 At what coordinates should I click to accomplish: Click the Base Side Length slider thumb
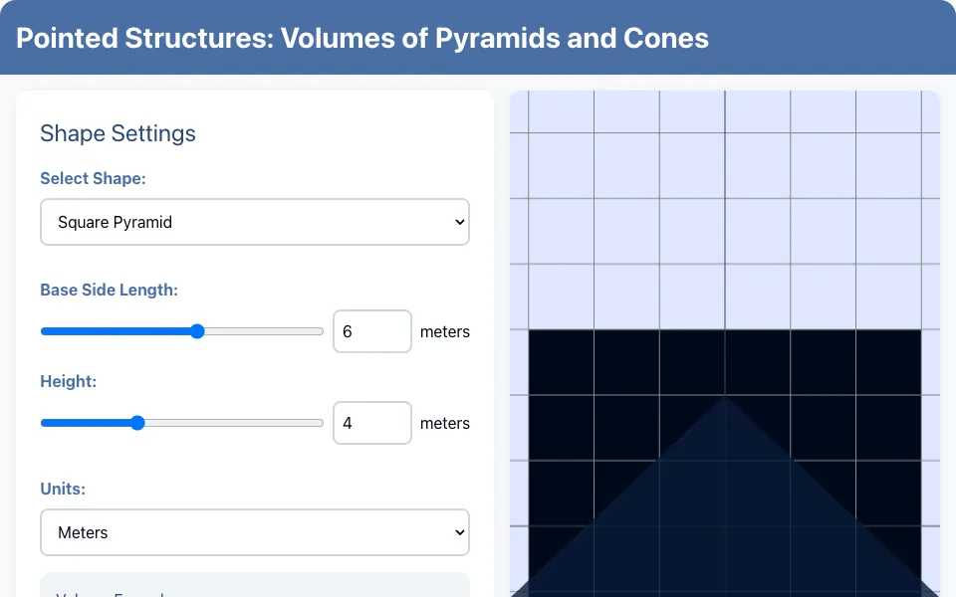[x=197, y=331]
